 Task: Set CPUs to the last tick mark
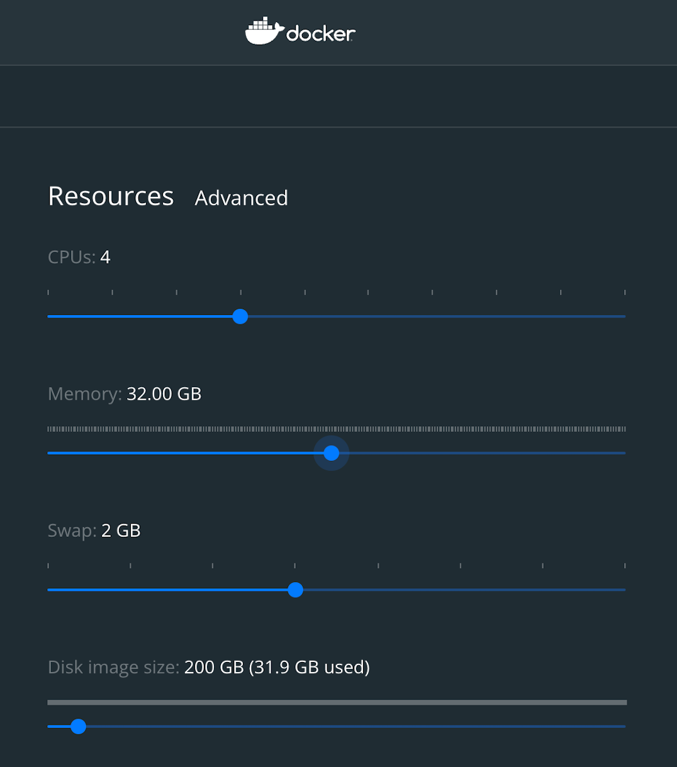pyautogui.click(x=625, y=316)
